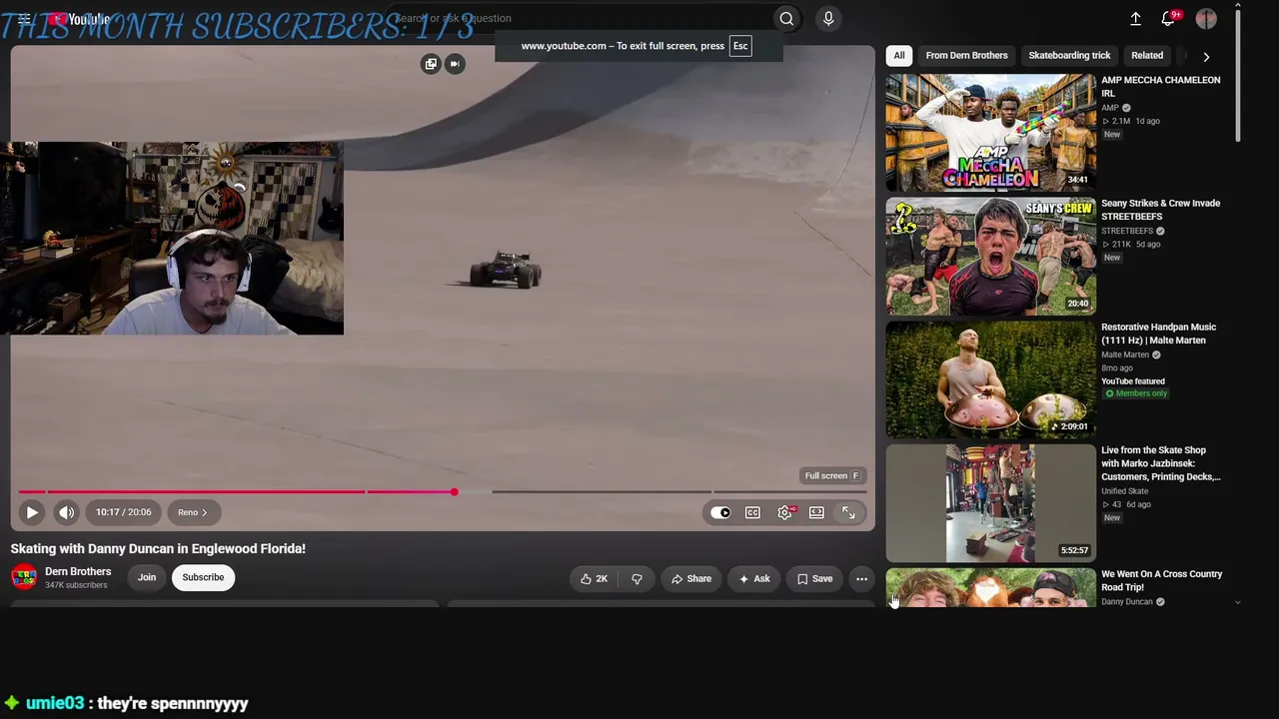1279x719 pixels.
Task: Click the Danny Duncan channel name
Action: point(1126,602)
